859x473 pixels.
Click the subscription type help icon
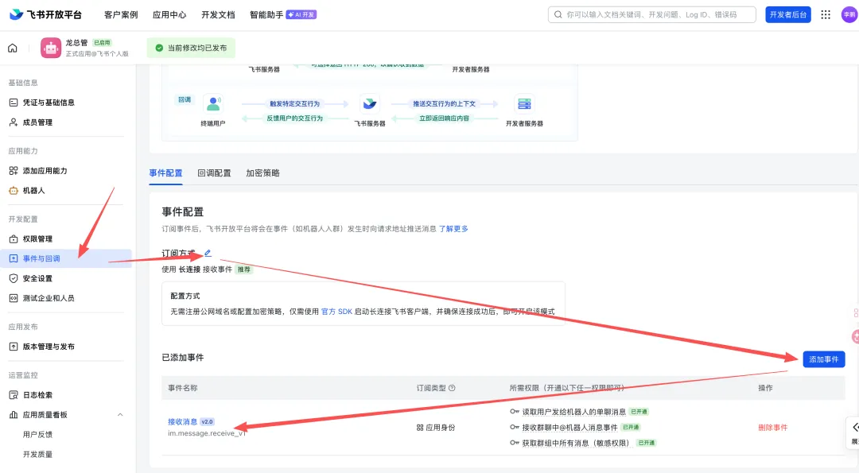tap(452, 388)
